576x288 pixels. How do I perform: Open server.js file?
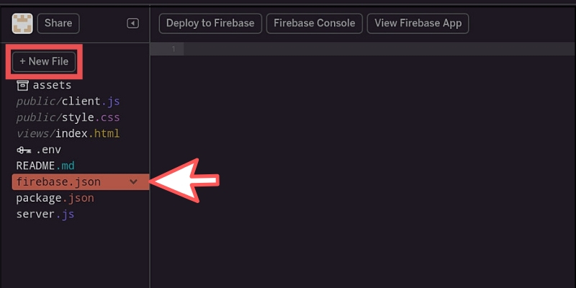click(45, 215)
